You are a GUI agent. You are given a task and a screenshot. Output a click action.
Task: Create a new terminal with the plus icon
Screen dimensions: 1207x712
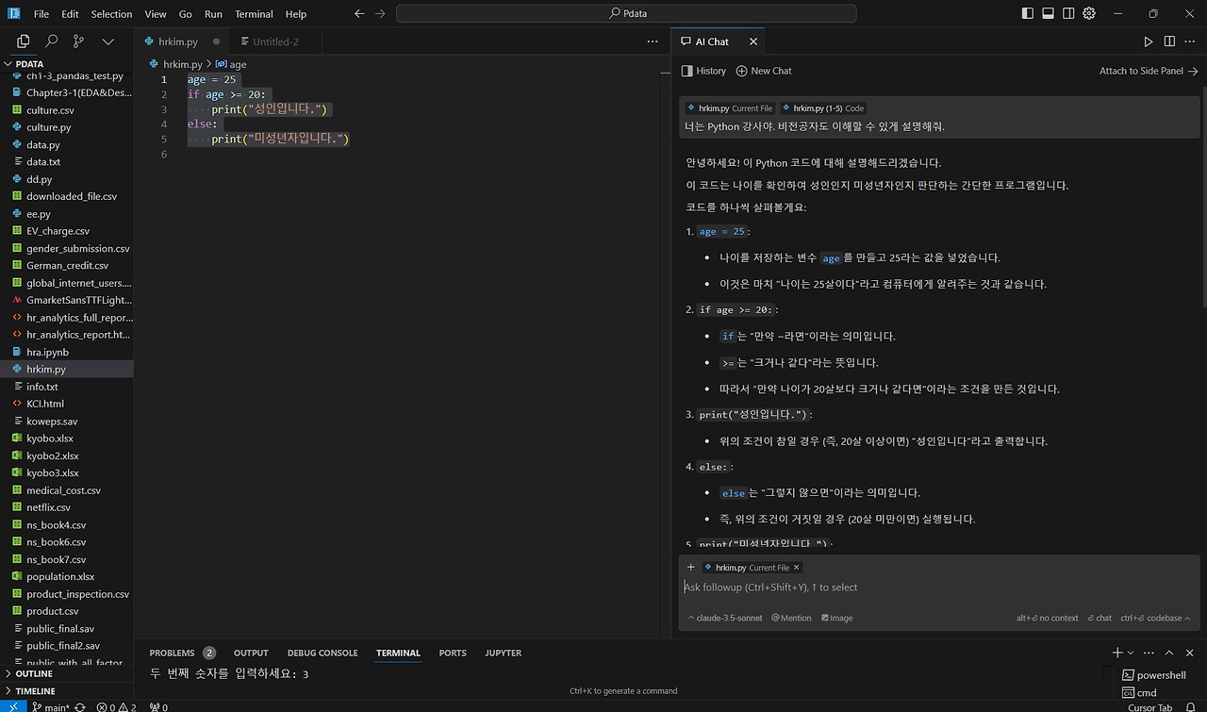(1117, 653)
